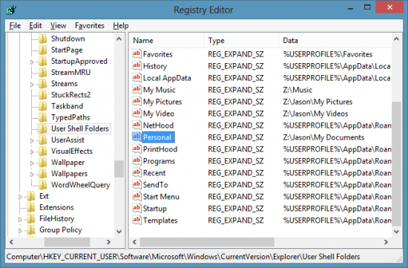Click the string value icon beside Templates

point(136,220)
